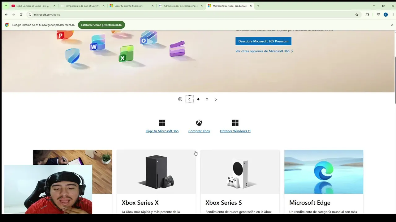Viewport: 396px width, 222px height.
Task: Bookmark this page with the star icon
Action: point(357,14)
